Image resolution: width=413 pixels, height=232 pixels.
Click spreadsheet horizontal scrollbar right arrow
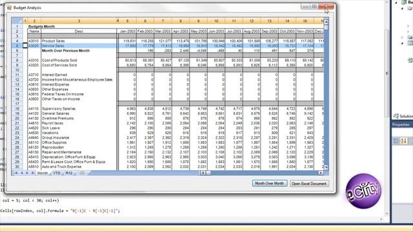[321, 173]
